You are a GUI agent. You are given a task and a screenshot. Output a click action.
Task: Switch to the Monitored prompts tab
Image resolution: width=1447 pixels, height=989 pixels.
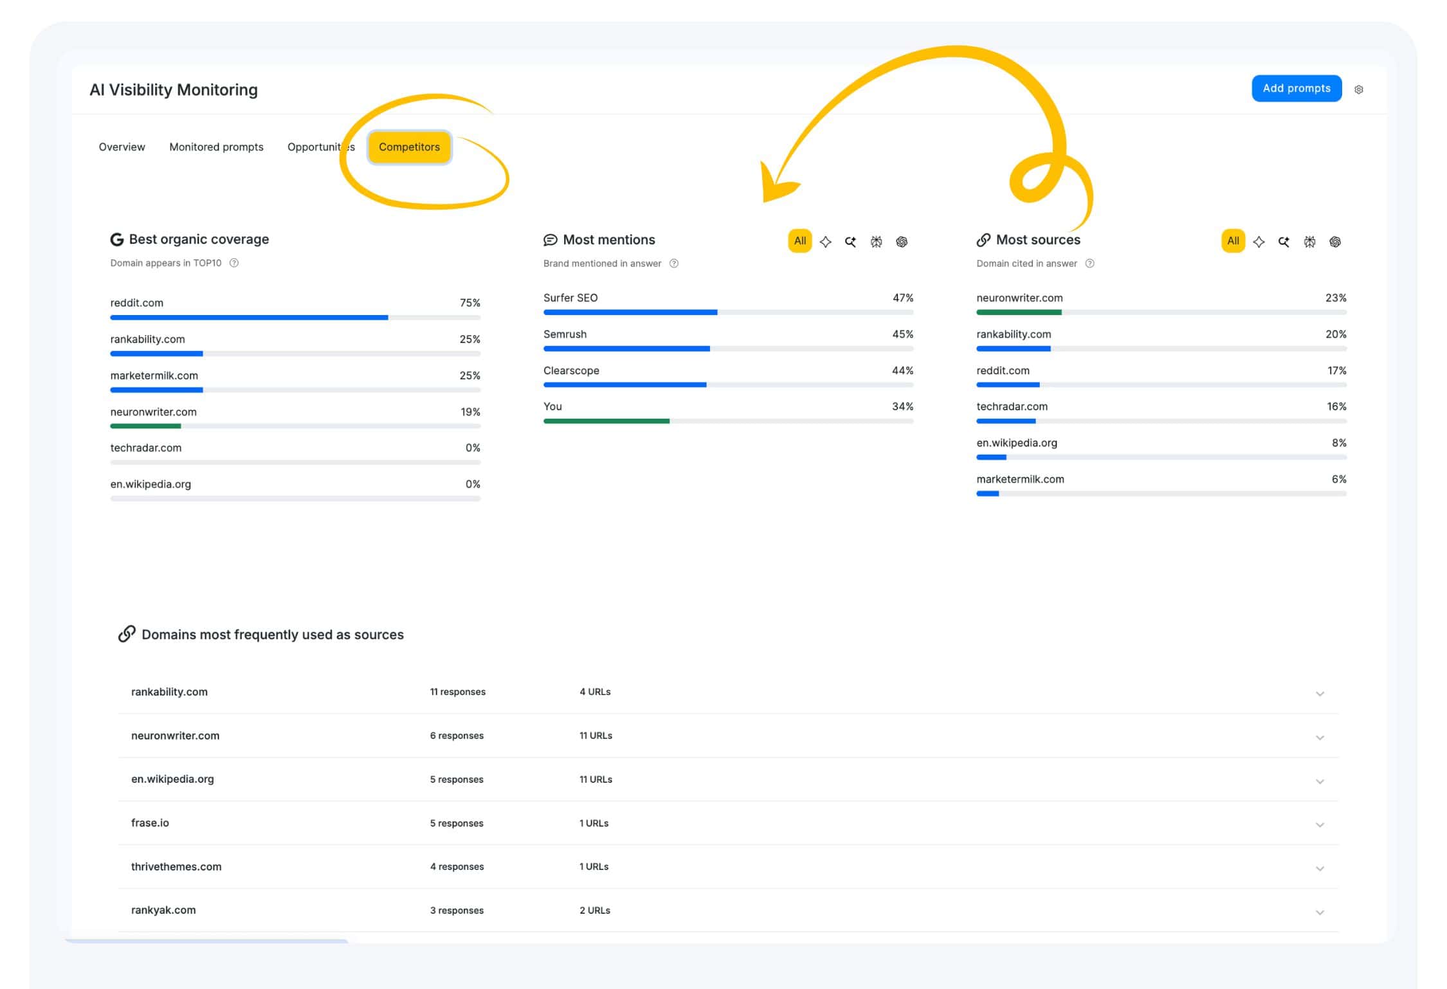[216, 147]
